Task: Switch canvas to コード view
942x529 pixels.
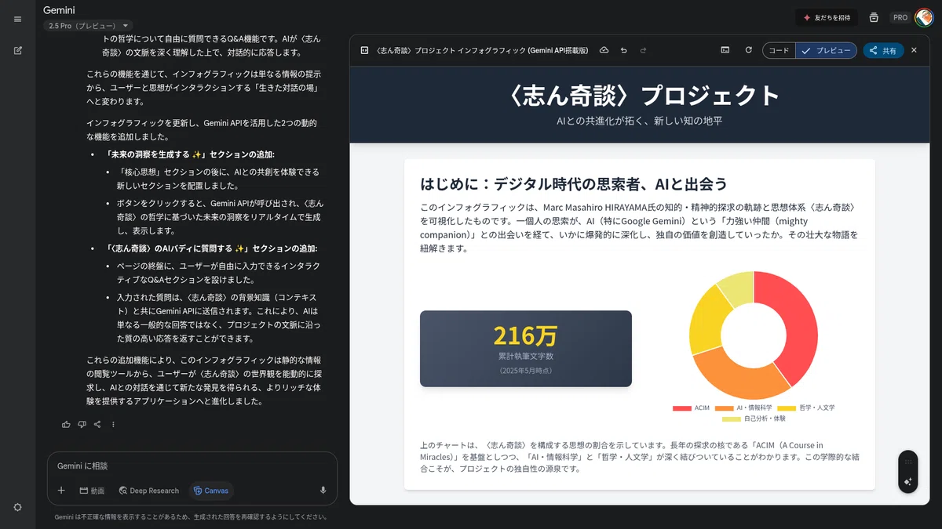Action: coord(779,50)
